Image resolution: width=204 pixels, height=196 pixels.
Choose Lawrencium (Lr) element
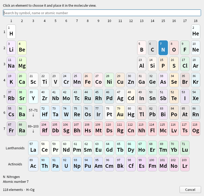coord(185,164)
